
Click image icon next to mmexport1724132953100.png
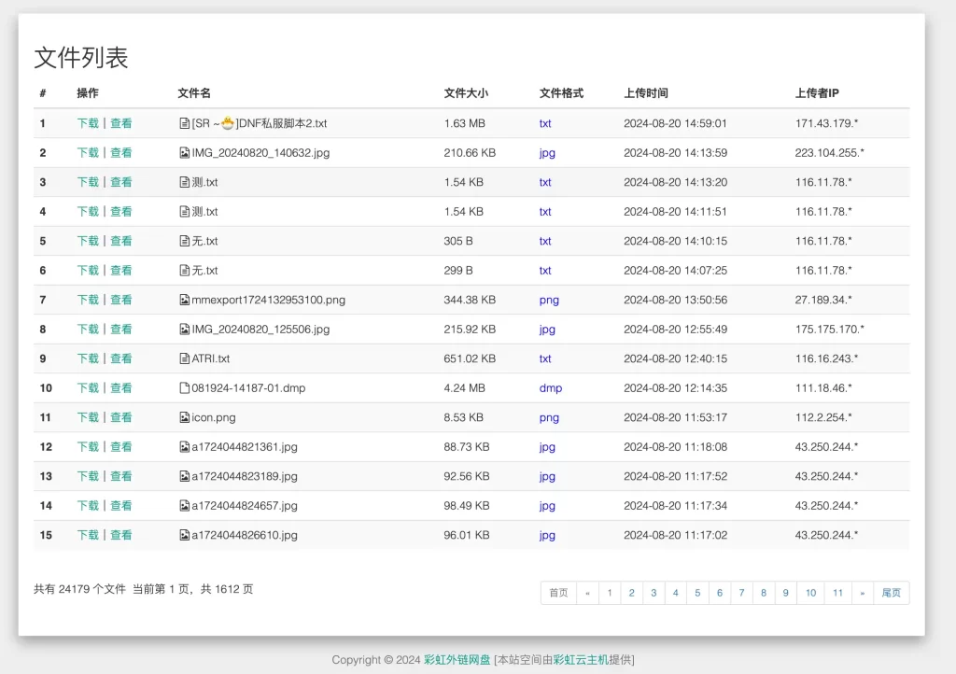[x=184, y=300]
